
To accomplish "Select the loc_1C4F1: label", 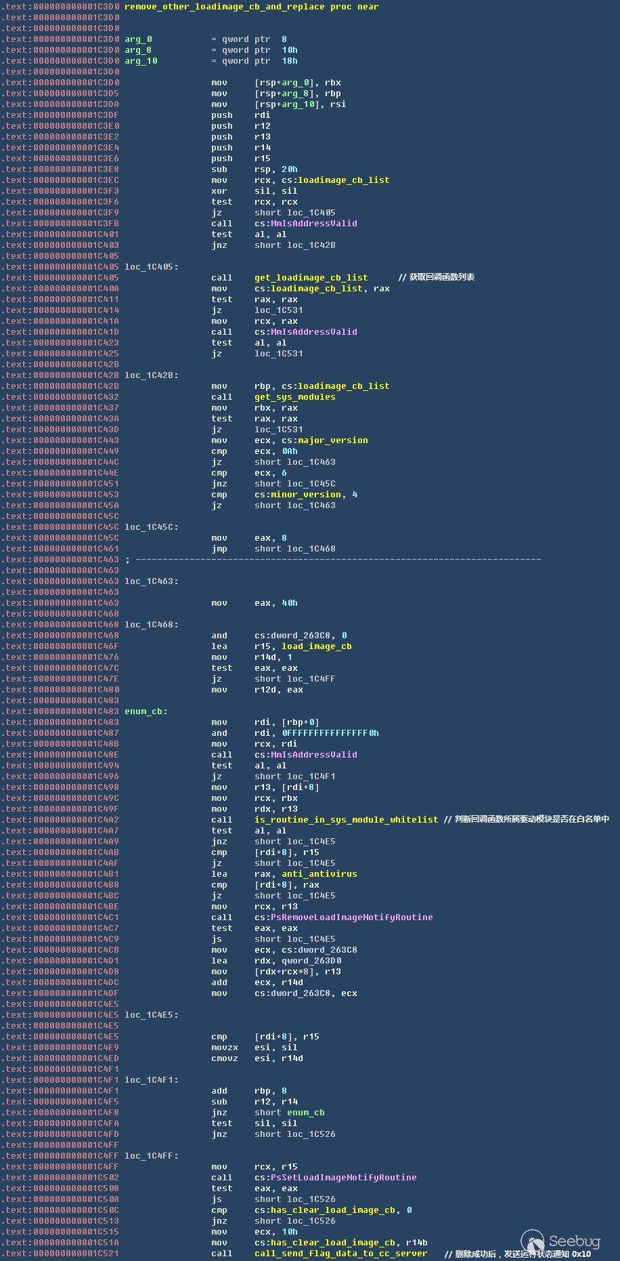I will point(152,1080).
